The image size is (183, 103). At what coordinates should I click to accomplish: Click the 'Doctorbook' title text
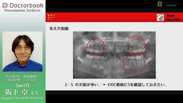point(27,5)
